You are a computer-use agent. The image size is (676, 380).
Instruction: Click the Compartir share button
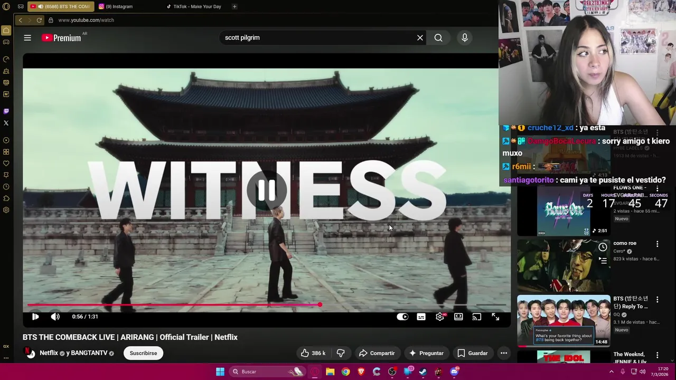tap(377, 353)
